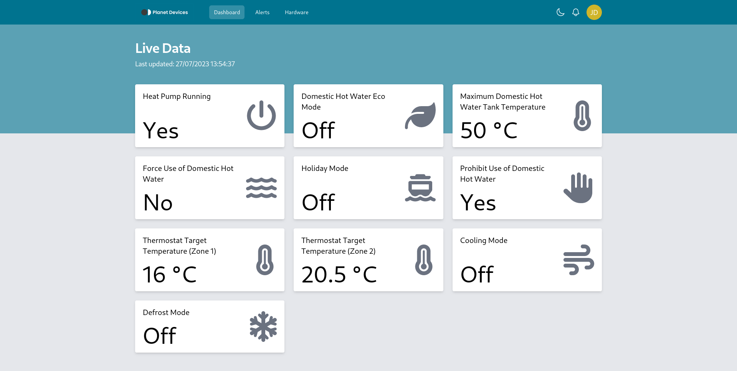737x371 pixels.
Task: Enable dark mode with the moon icon
Action: click(560, 12)
